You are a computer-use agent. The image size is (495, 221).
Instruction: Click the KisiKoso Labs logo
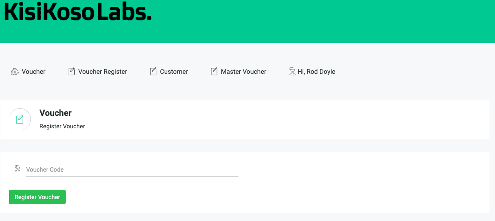tap(78, 12)
